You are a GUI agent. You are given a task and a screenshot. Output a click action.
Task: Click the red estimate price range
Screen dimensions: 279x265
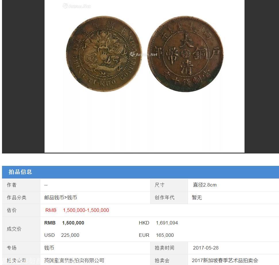point(77,210)
